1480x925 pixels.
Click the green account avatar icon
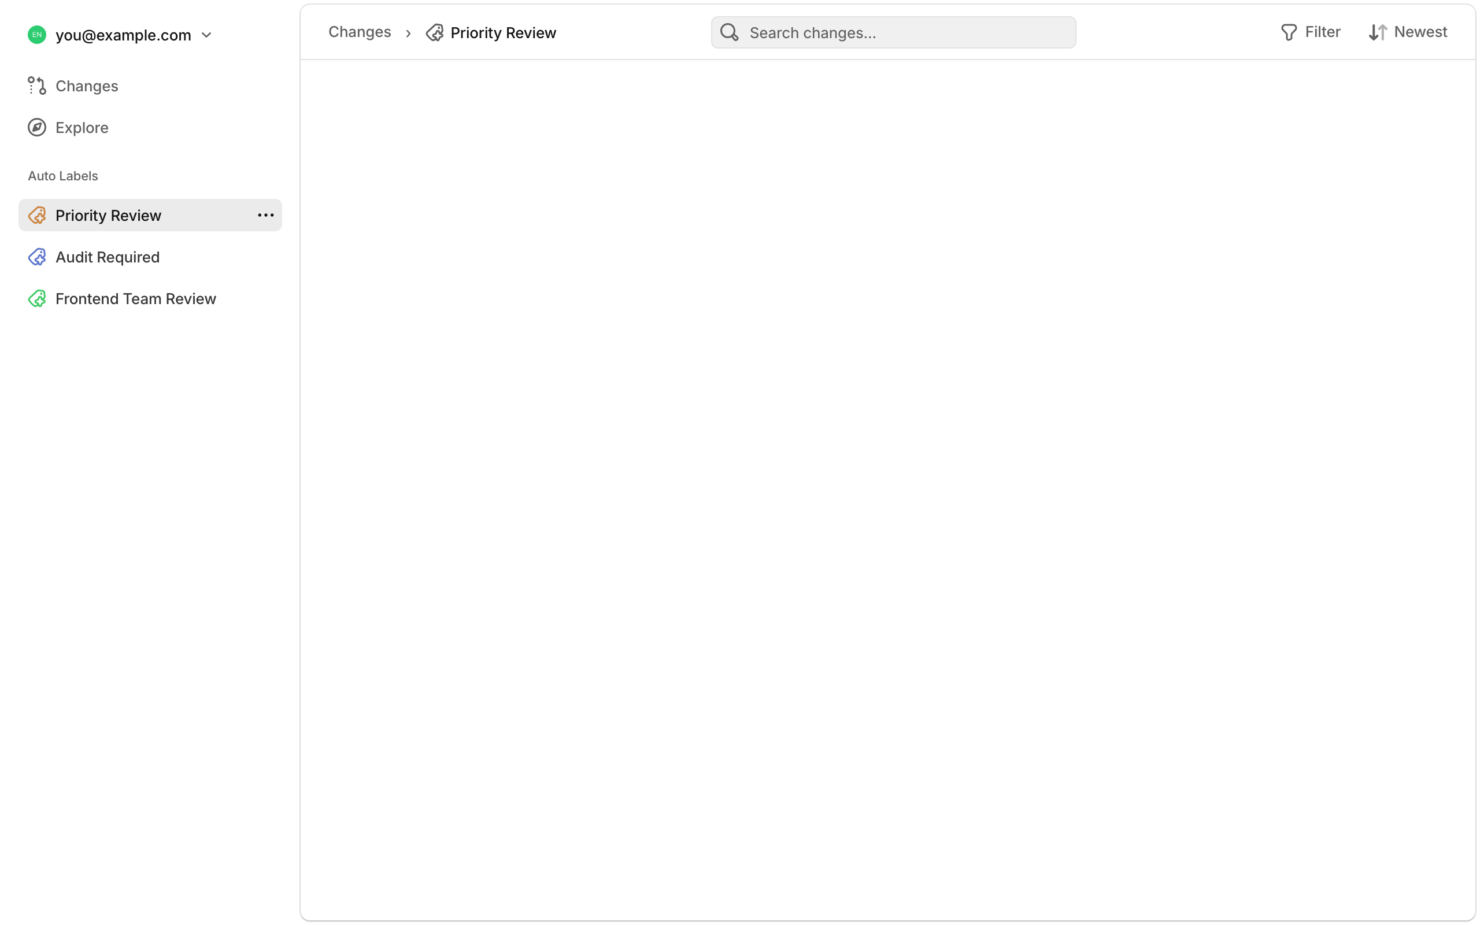pyautogui.click(x=36, y=35)
